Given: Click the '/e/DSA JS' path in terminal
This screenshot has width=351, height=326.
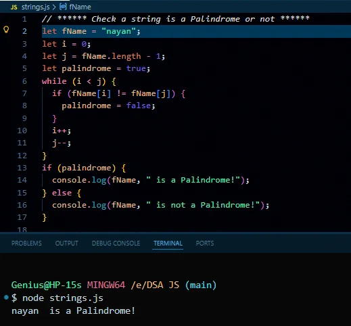Looking at the screenshot, I should 155,285.
